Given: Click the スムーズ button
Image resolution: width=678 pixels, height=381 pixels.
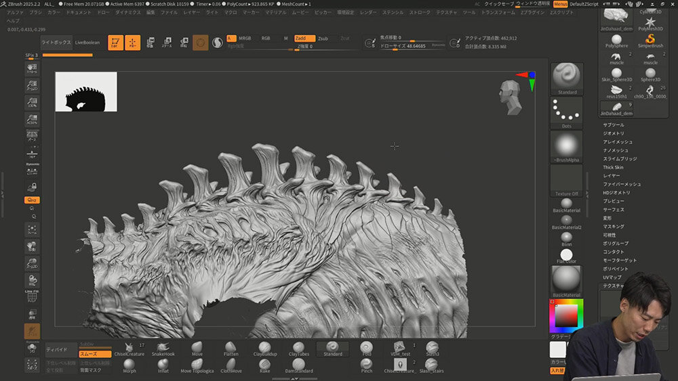Looking at the screenshot, I should [95, 354].
